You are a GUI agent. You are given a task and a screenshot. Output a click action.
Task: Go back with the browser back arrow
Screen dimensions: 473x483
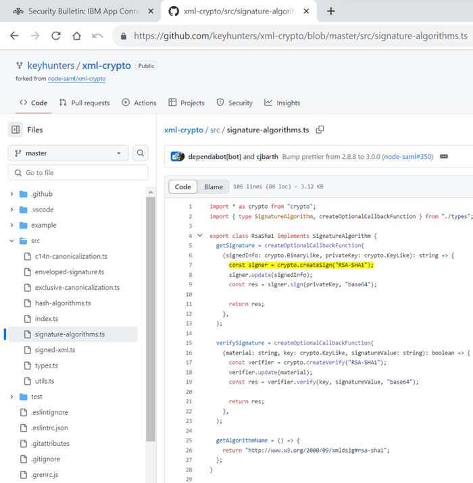pyautogui.click(x=14, y=36)
